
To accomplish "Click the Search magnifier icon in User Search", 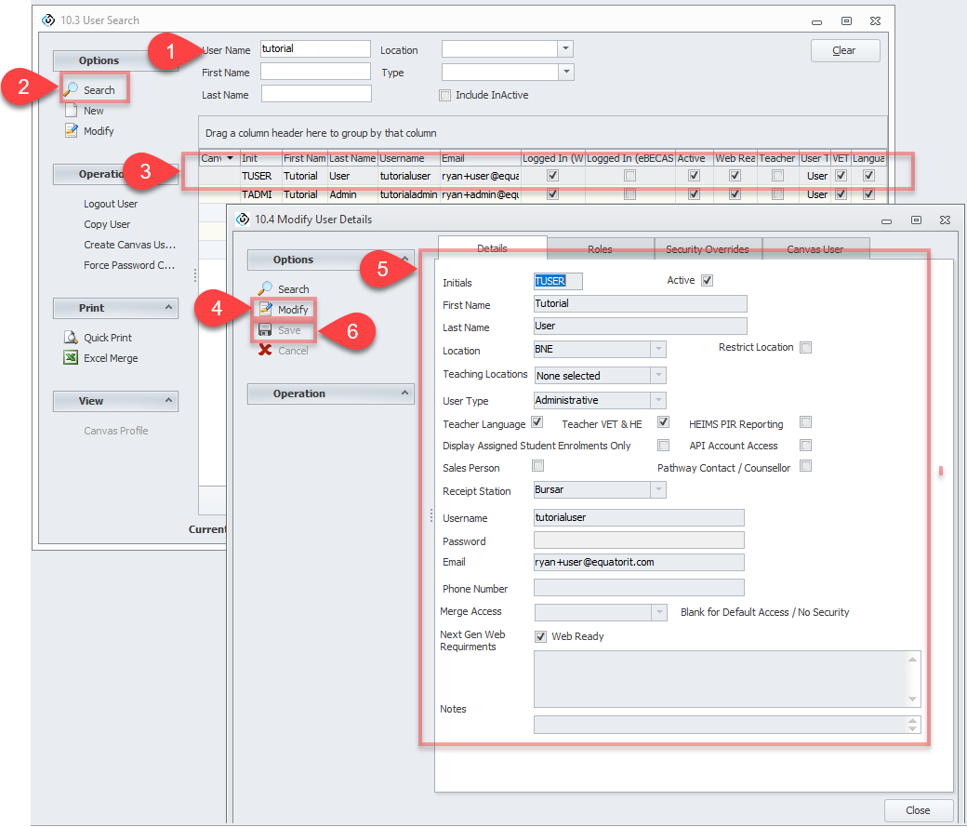I will [x=72, y=89].
